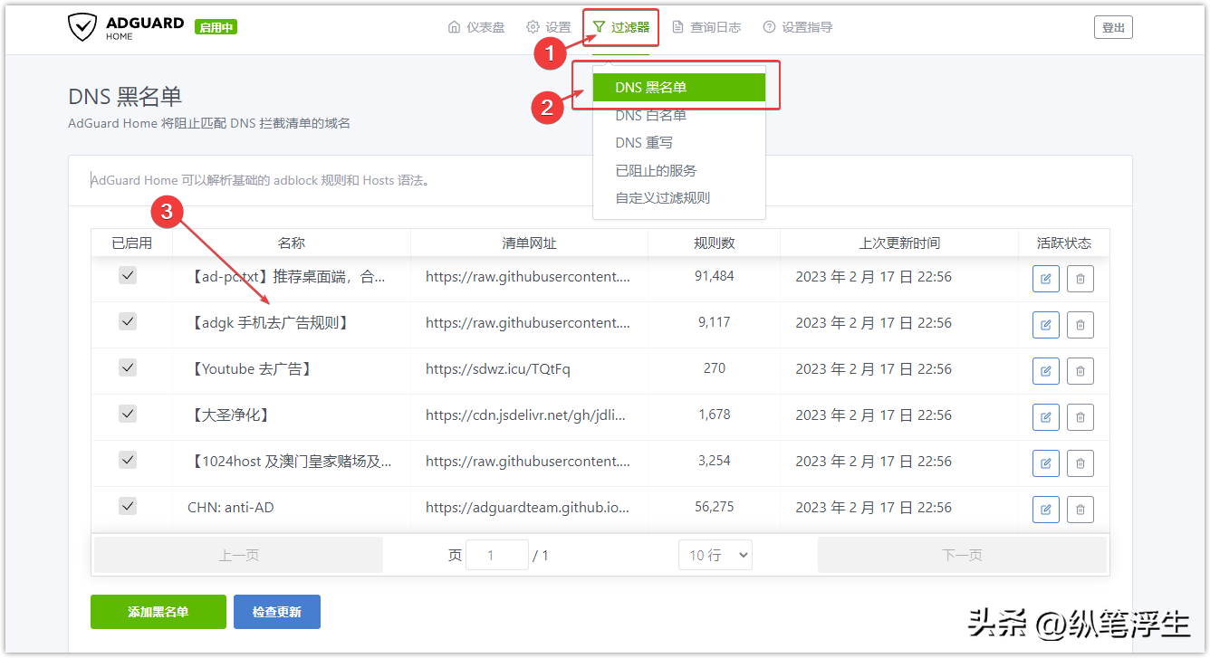Screen dimensions: 1210x658
Task: Open 已阻止的服务 menu entry
Action: click(x=679, y=170)
